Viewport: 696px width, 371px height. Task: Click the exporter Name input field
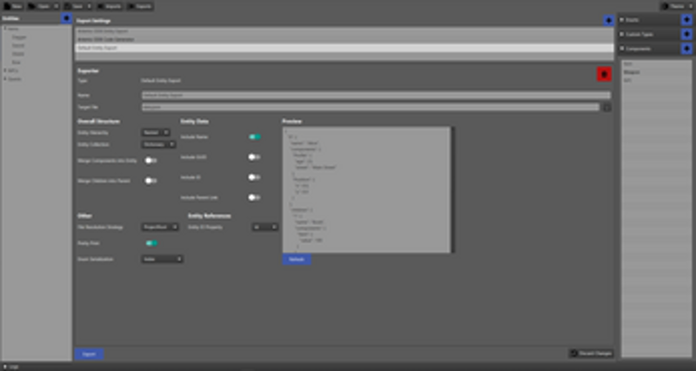(x=376, y=96)
